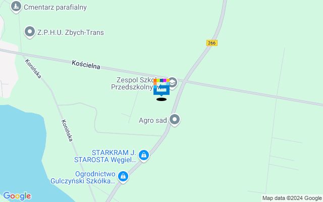Select the Cmentarz parafialny text label
This screenshot has width=323, height=202.
point(55,7)
